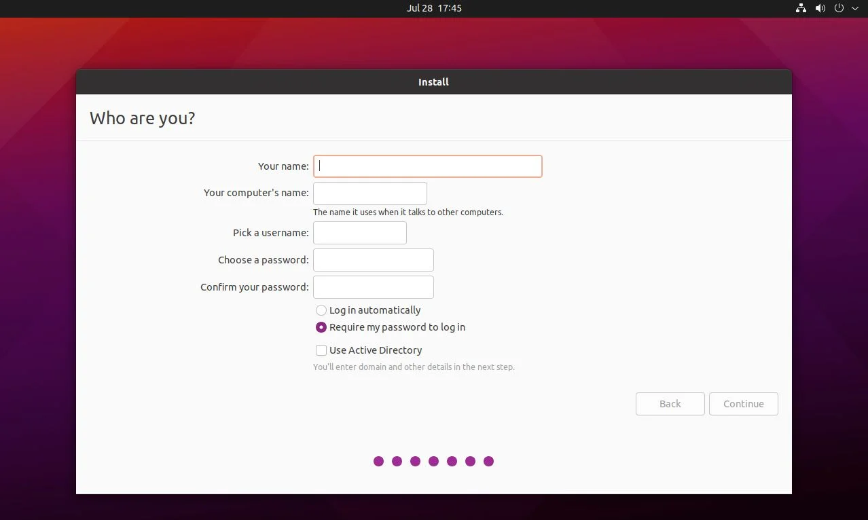This screenshot has width=868, height=520.
Task: Click the Who are you? heading
Action: coord(143,118)
